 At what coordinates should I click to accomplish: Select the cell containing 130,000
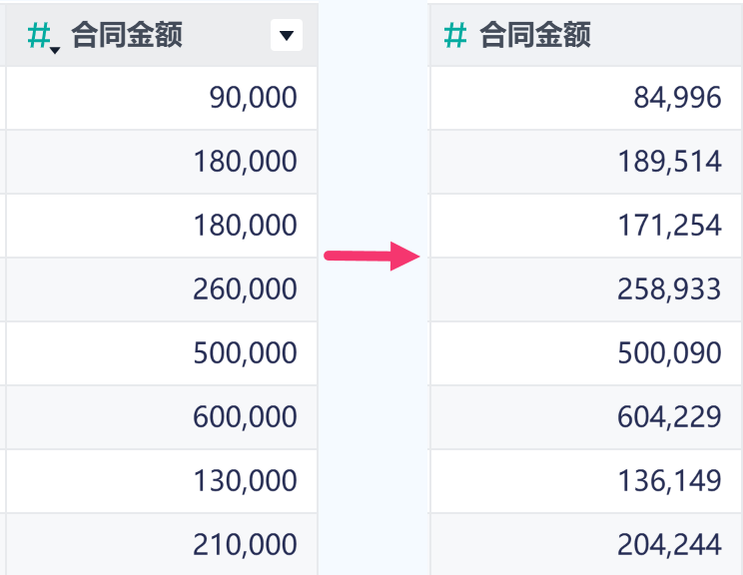tap(162, 481)
